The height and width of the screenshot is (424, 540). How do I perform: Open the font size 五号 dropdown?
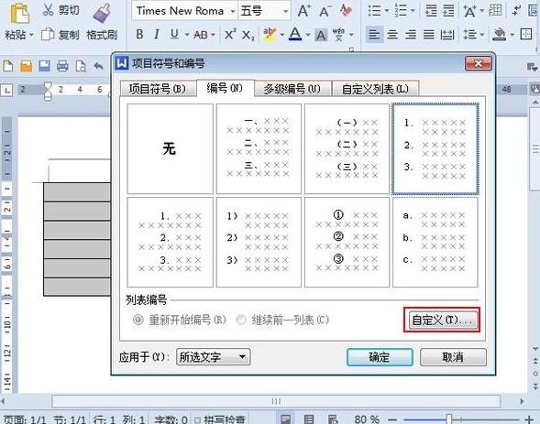[285, 11]
